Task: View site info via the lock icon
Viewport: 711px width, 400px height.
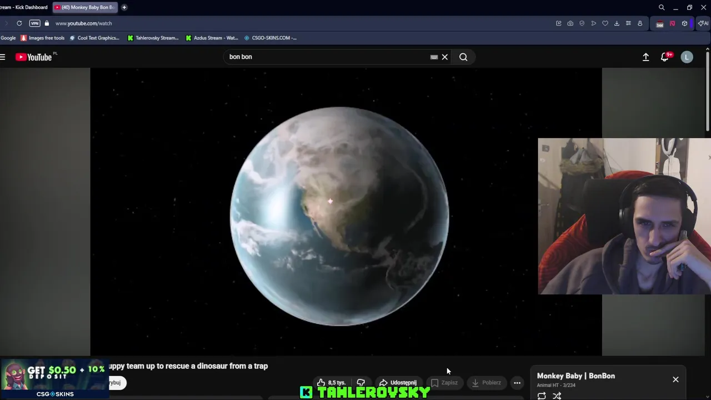Action: pos(47,23)
